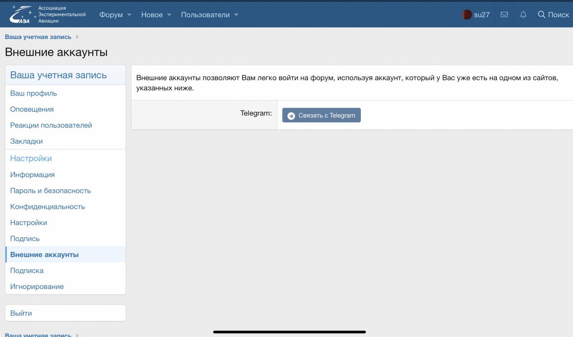Go to Пароль и безопасность settings
The height and width of the screenshot is (337, 573).
click(x=50, y=191)
